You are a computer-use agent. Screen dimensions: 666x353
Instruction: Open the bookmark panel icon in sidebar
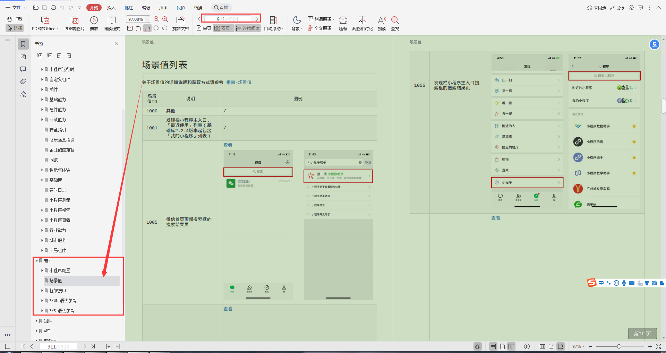coord(23,44)
